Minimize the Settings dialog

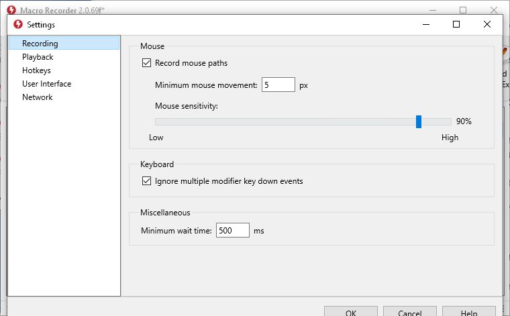[425, 24]
